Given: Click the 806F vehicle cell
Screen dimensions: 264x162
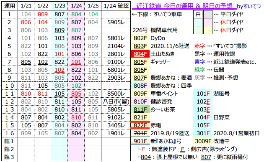Looking at the screenshot, I should (x=140, y=70).
